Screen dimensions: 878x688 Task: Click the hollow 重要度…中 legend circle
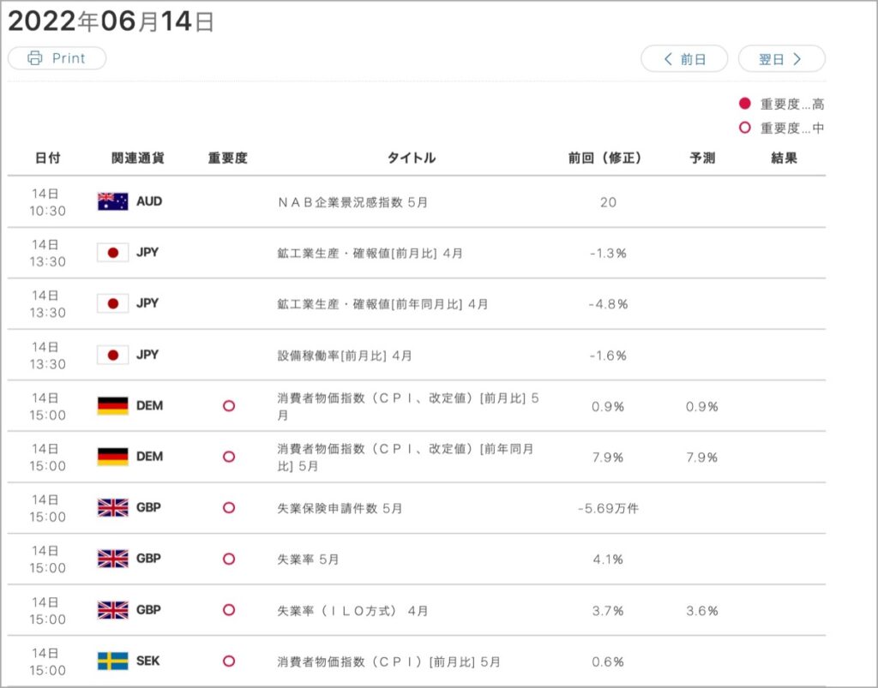pyautogui.click(x=745, y=128)
